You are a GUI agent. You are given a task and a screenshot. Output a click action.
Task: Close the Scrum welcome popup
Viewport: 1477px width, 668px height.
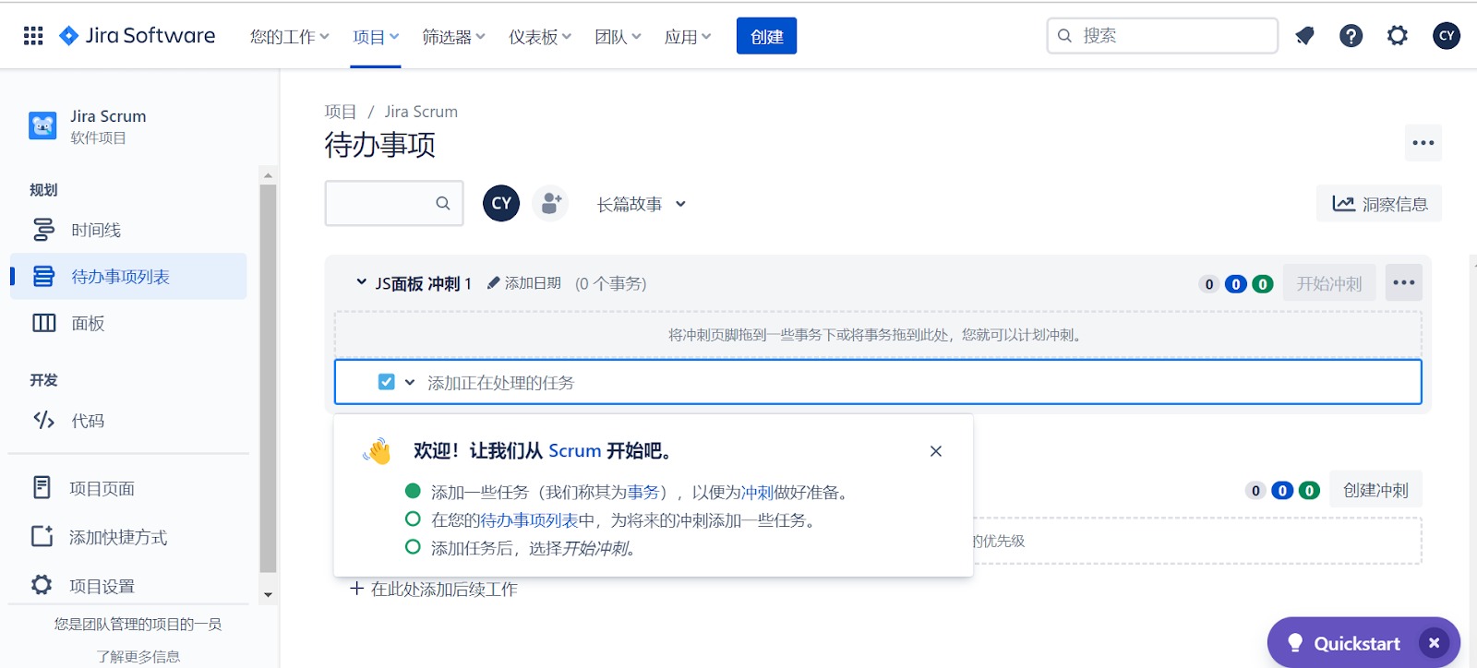935,451
